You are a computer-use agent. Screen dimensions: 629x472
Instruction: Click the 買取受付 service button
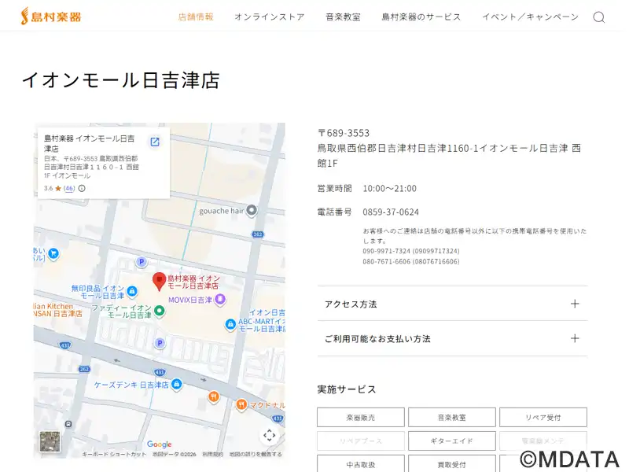coord(451,464)
